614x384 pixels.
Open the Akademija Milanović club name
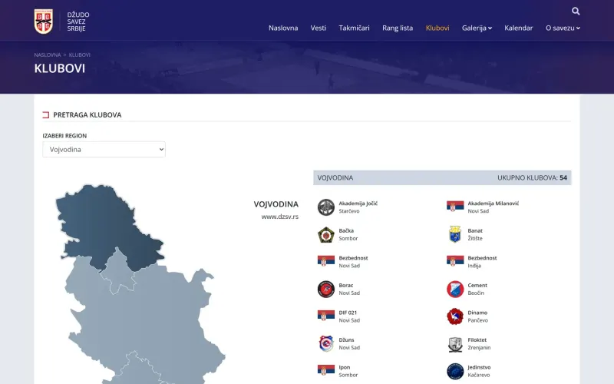click(x=493, y=204)
